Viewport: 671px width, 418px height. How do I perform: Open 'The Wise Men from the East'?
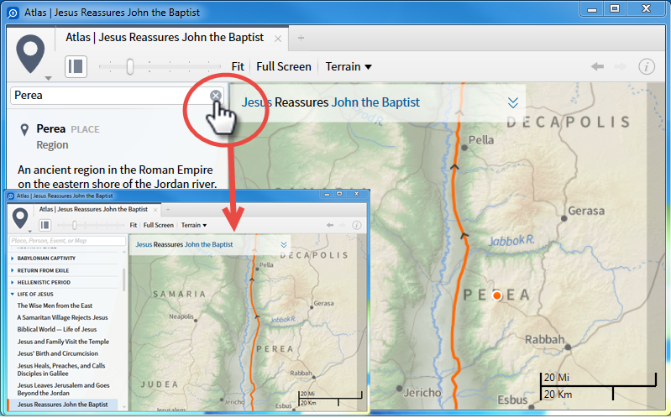pos(55,306)
